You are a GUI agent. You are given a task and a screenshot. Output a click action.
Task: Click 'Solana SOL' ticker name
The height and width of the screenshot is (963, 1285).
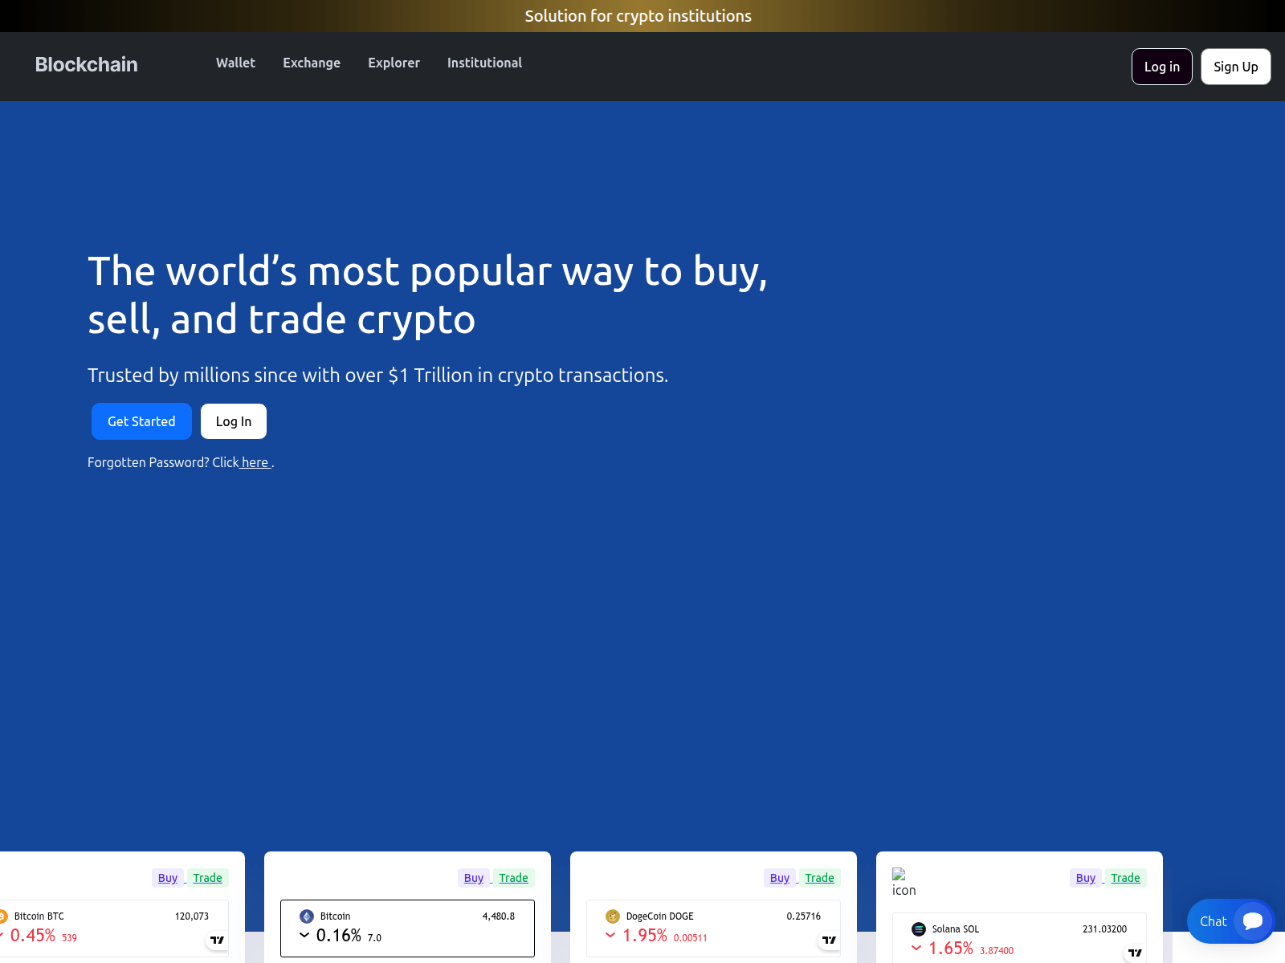point(956,929)
